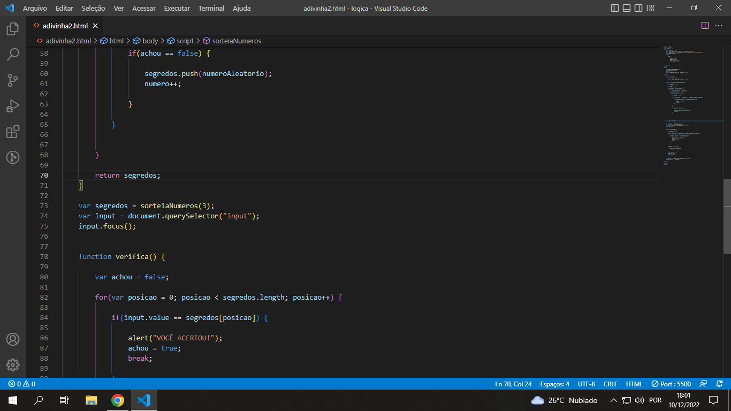Click UTF-8 encoding in status bar
731x411 pixels.
click(587, 384)
